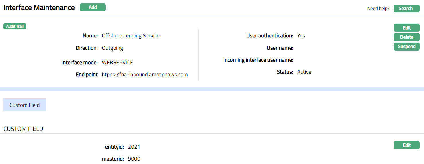Click the Add button beside the page title

(93, 7)
